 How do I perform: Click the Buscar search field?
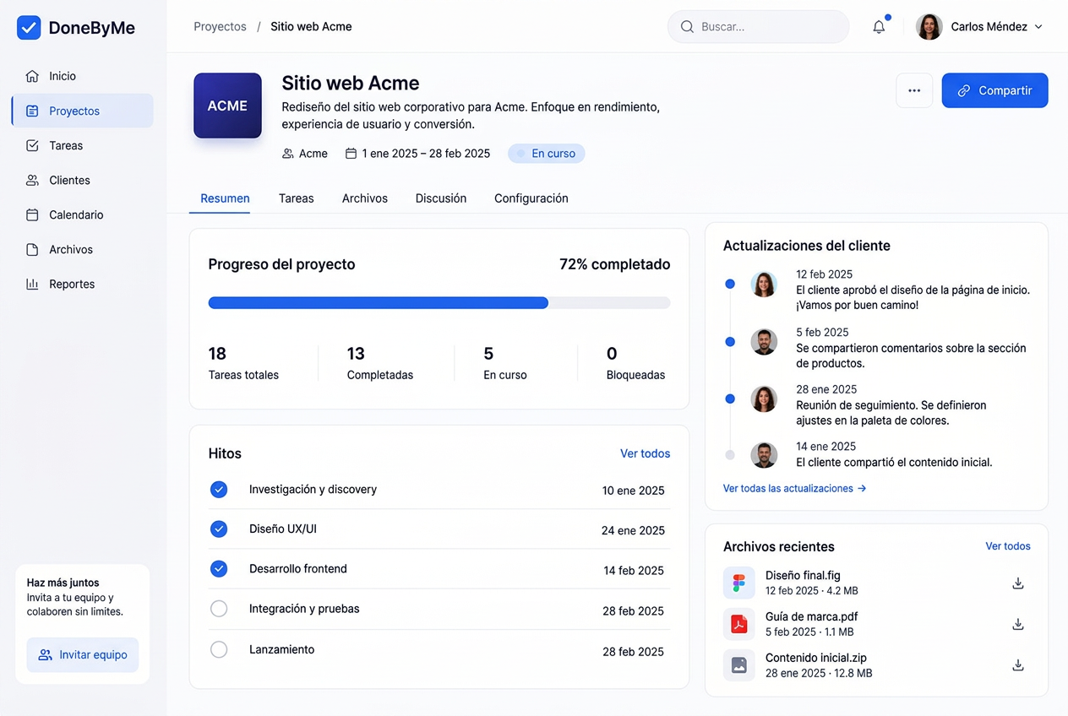tap(758, 27)
